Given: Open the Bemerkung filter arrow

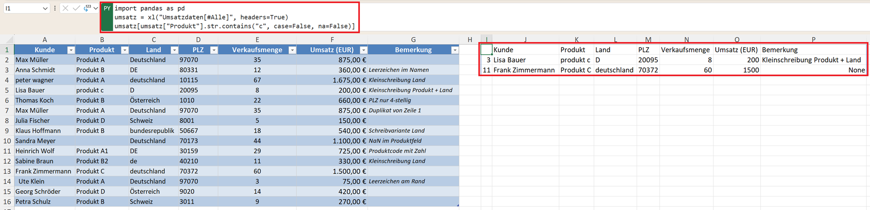Looking at the screenshot, I should pos(455,50).
